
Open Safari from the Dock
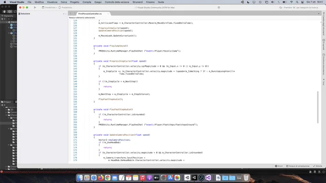[x=94, y=178]
